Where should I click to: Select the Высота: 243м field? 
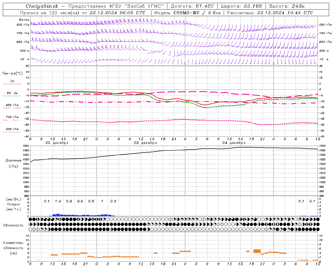pos(287,6)
